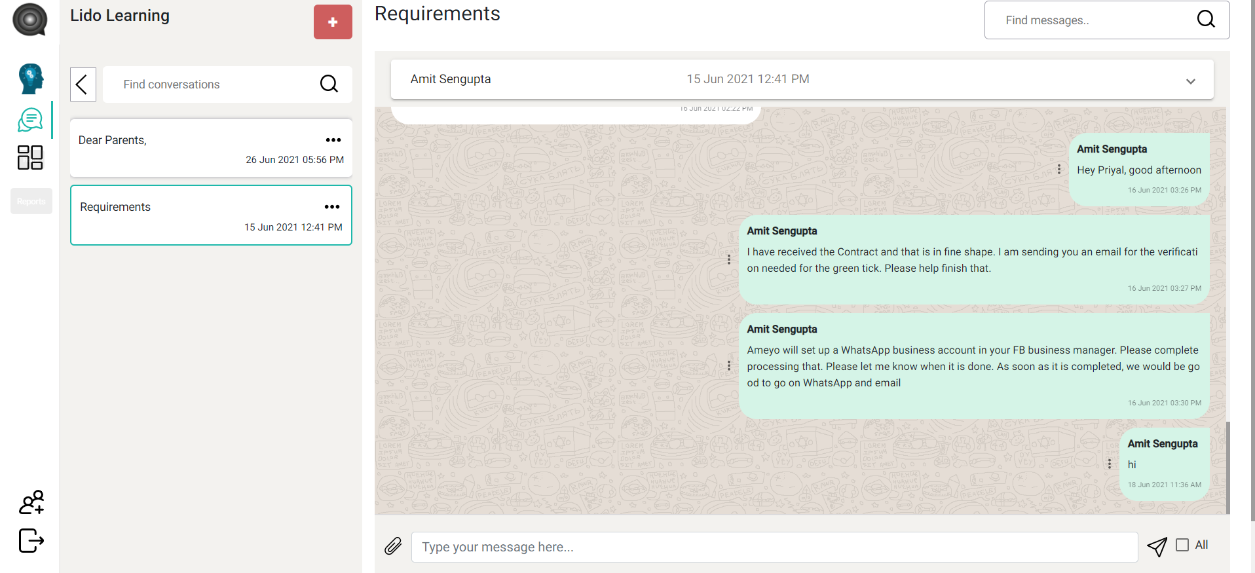Click the Reports button in sidebar
The width and height of the screenshot is (1255, 573).
click(x=31, y=201)
